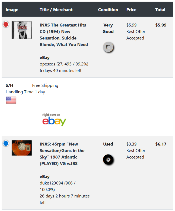The image size is (175, 211).
Task: Open the 45rpm vinyl record thumbnail
Action: (22, 148)
